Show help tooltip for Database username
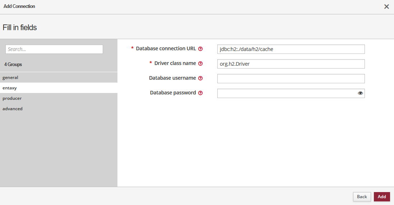This screenshot has height=205, width=394. 200,78
